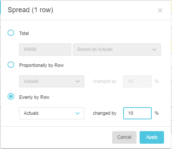172x149 pixels.
Task: Select the Total radio button
Action: (11, 33)
